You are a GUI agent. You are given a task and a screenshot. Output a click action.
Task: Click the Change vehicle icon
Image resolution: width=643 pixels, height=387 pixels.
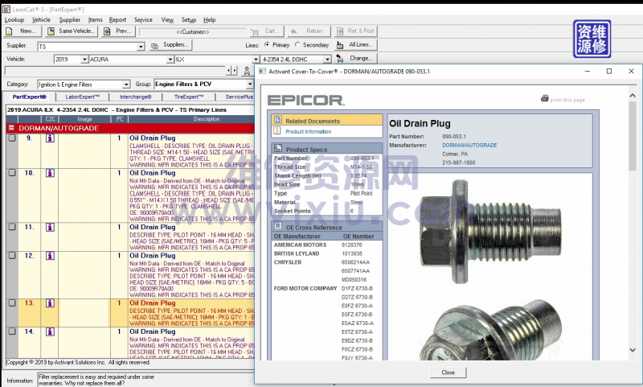(x=340, y=59)
